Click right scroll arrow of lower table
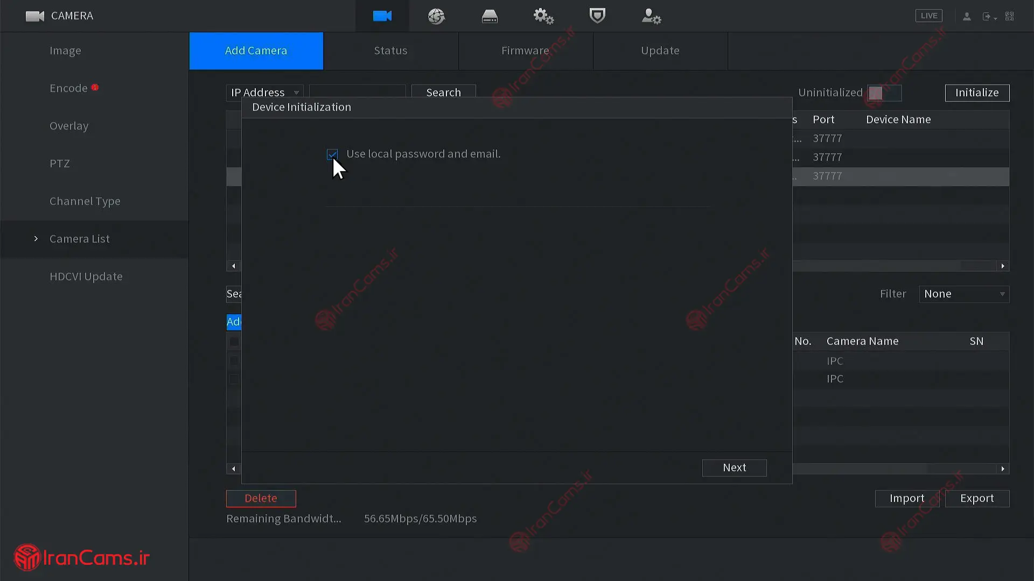Screen dimensions: 1034x581 [1003, 469]
